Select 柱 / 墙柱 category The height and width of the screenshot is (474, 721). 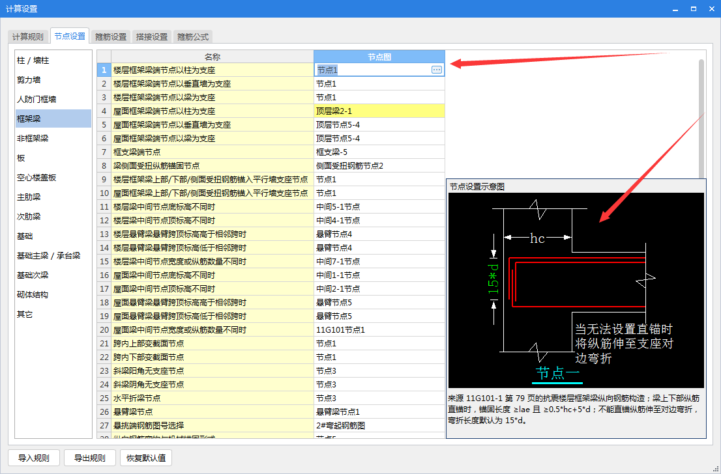pos(53,60)
